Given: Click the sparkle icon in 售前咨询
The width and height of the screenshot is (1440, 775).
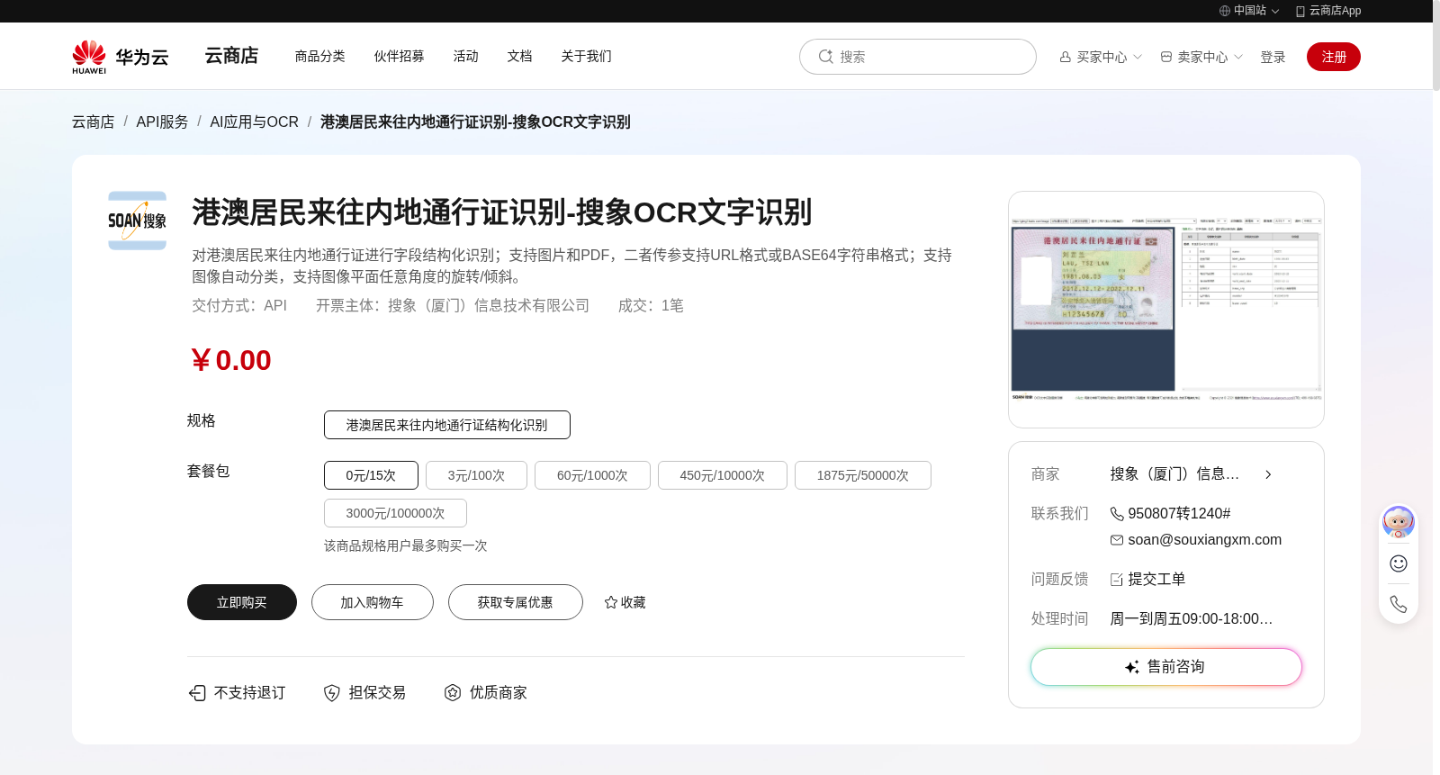Looking at the screenshot, I should (x=1132, y=667).
